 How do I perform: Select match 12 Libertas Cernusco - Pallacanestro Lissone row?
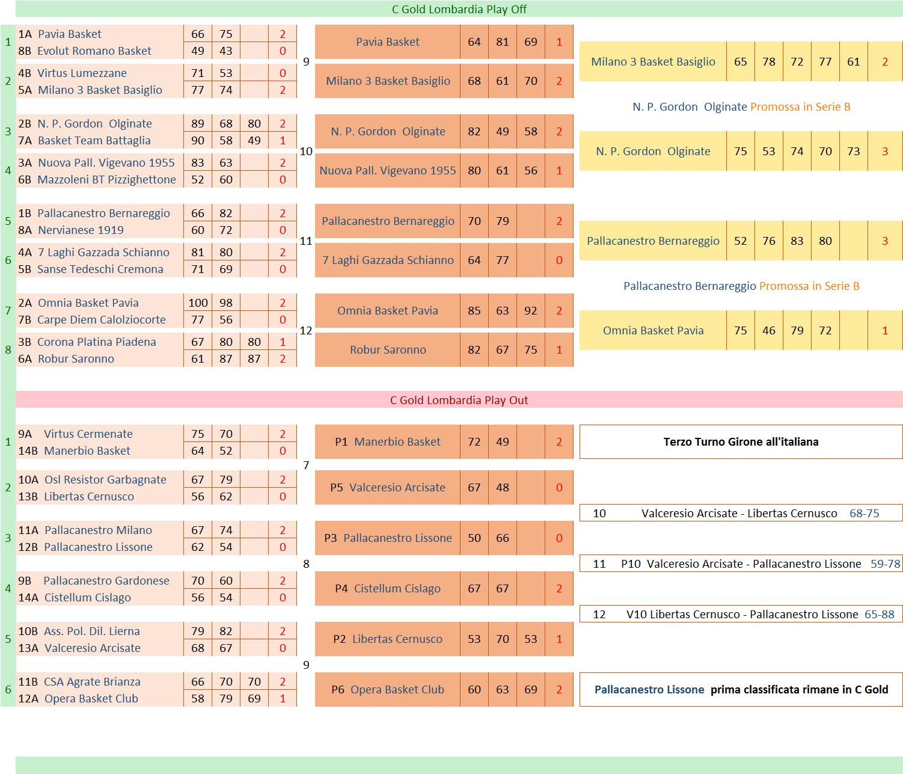coord(741,615)
